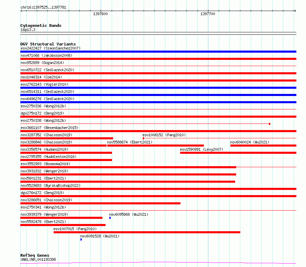Select dgv276n172 (Deng2019) label

(x=42, y=193)
